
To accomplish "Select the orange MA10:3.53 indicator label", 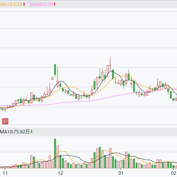I will [x=11, y=4].
